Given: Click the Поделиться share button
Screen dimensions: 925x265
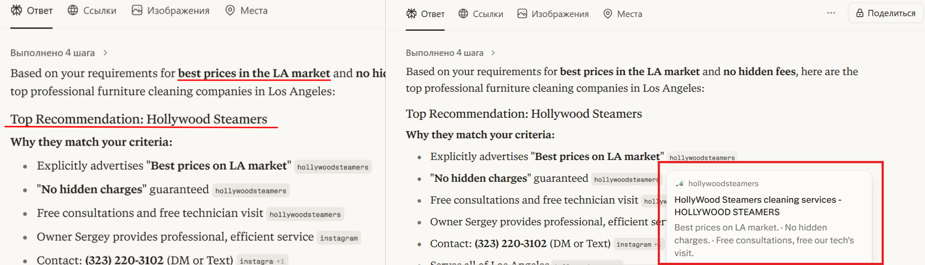Looking at the screenshot, I should pyautogui.click(x=886, y=13).
